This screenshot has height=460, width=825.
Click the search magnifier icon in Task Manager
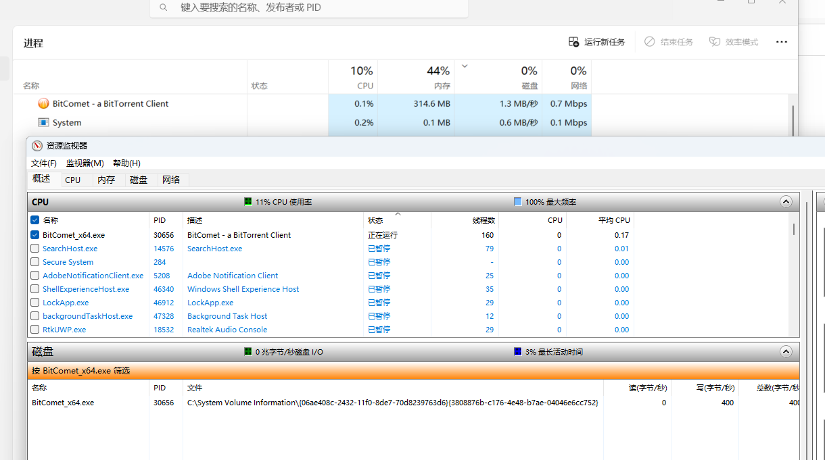click(164, 7)
